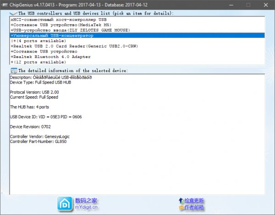Click the ChipGenius app icon in title bar
The width and height of the screenshot is (275, 215).
pos(5,5)
